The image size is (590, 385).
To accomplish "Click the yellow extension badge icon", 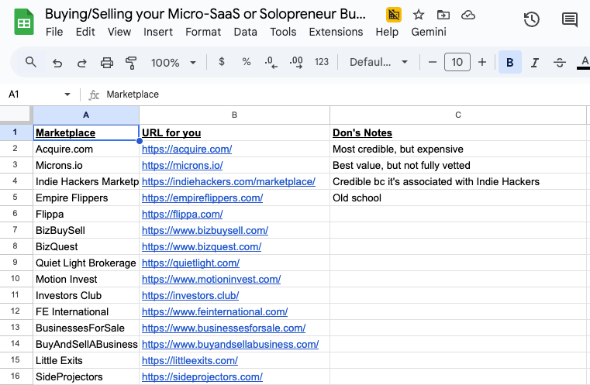I will coord(394,15).
